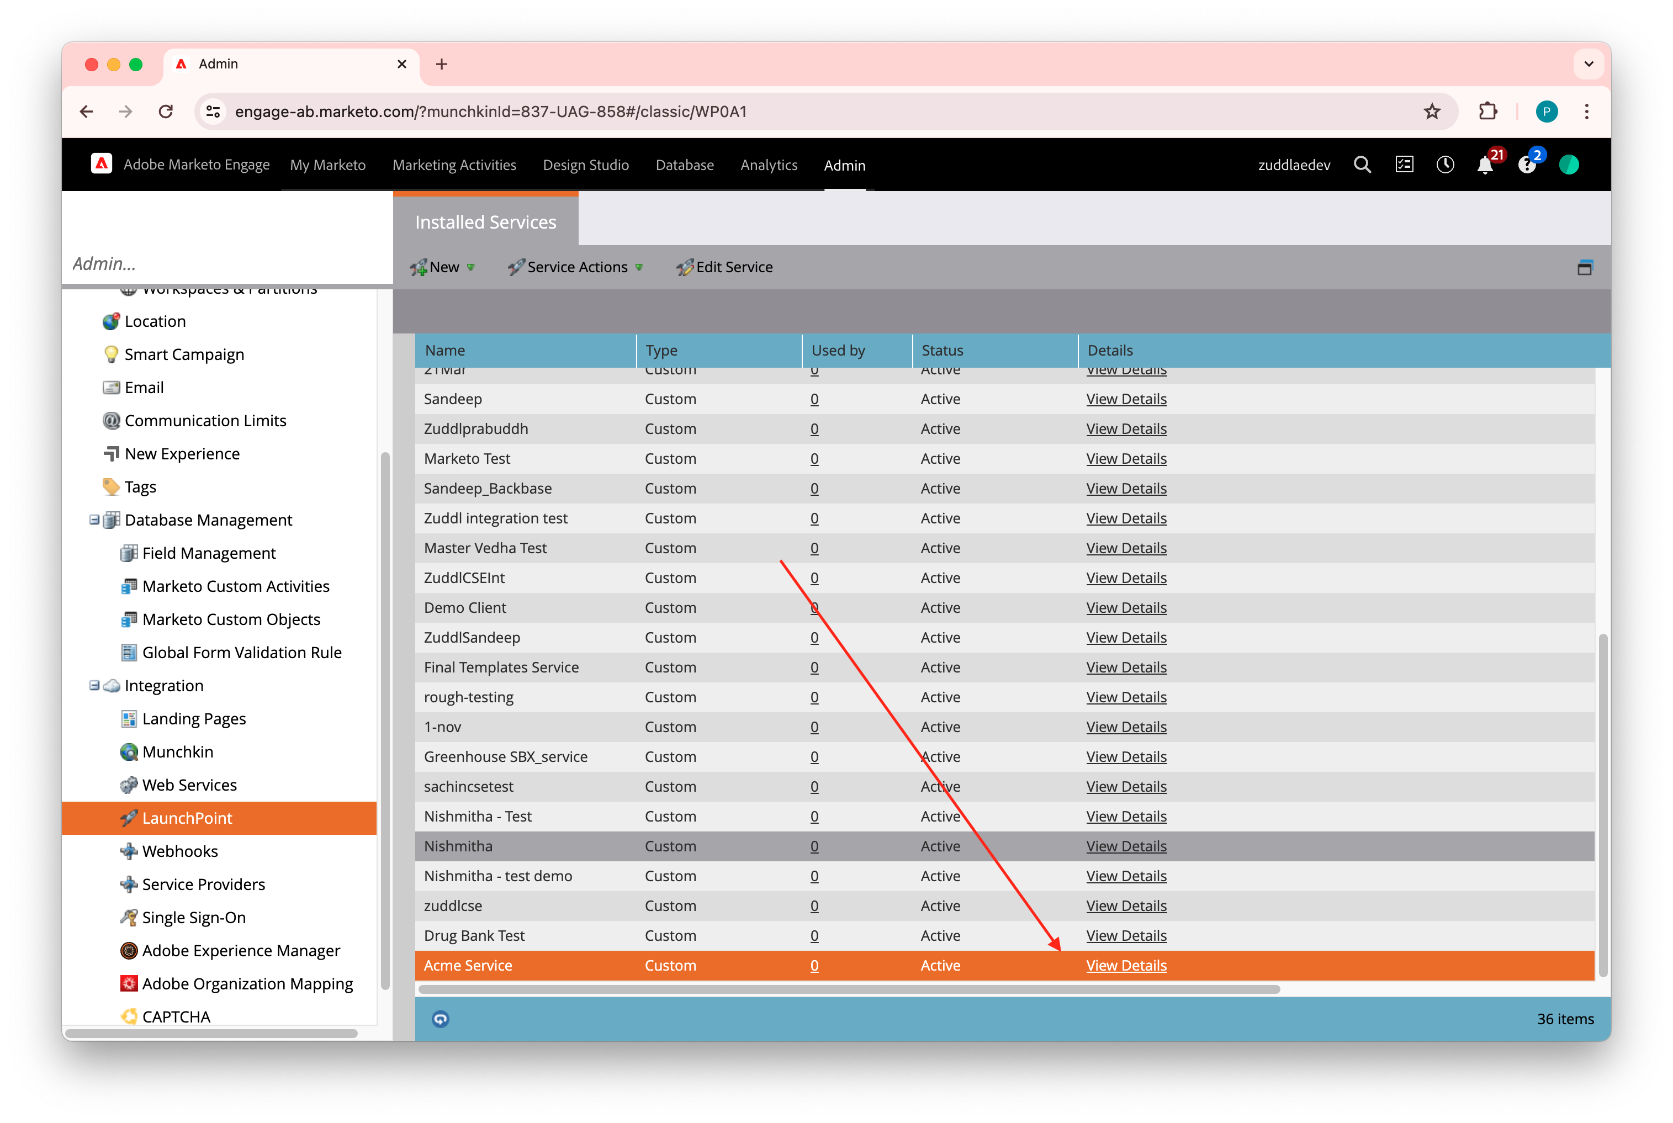1673x1123 pixels.
Task: Click the collapse panel icon right of toolbar
Action: [x=1584, y=268]
